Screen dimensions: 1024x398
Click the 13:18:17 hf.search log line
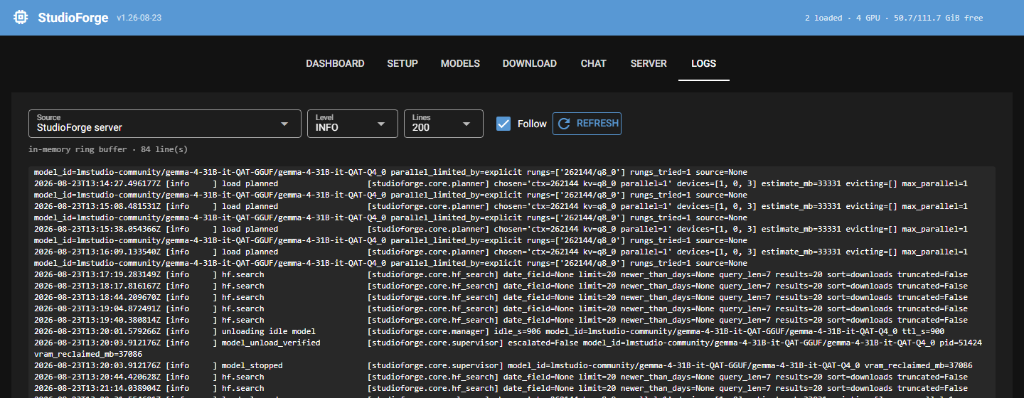point(501,286)
